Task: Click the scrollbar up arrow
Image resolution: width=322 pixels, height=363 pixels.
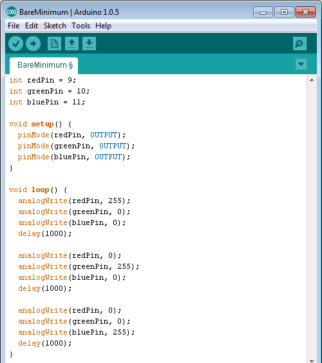Action: point(312,80)
